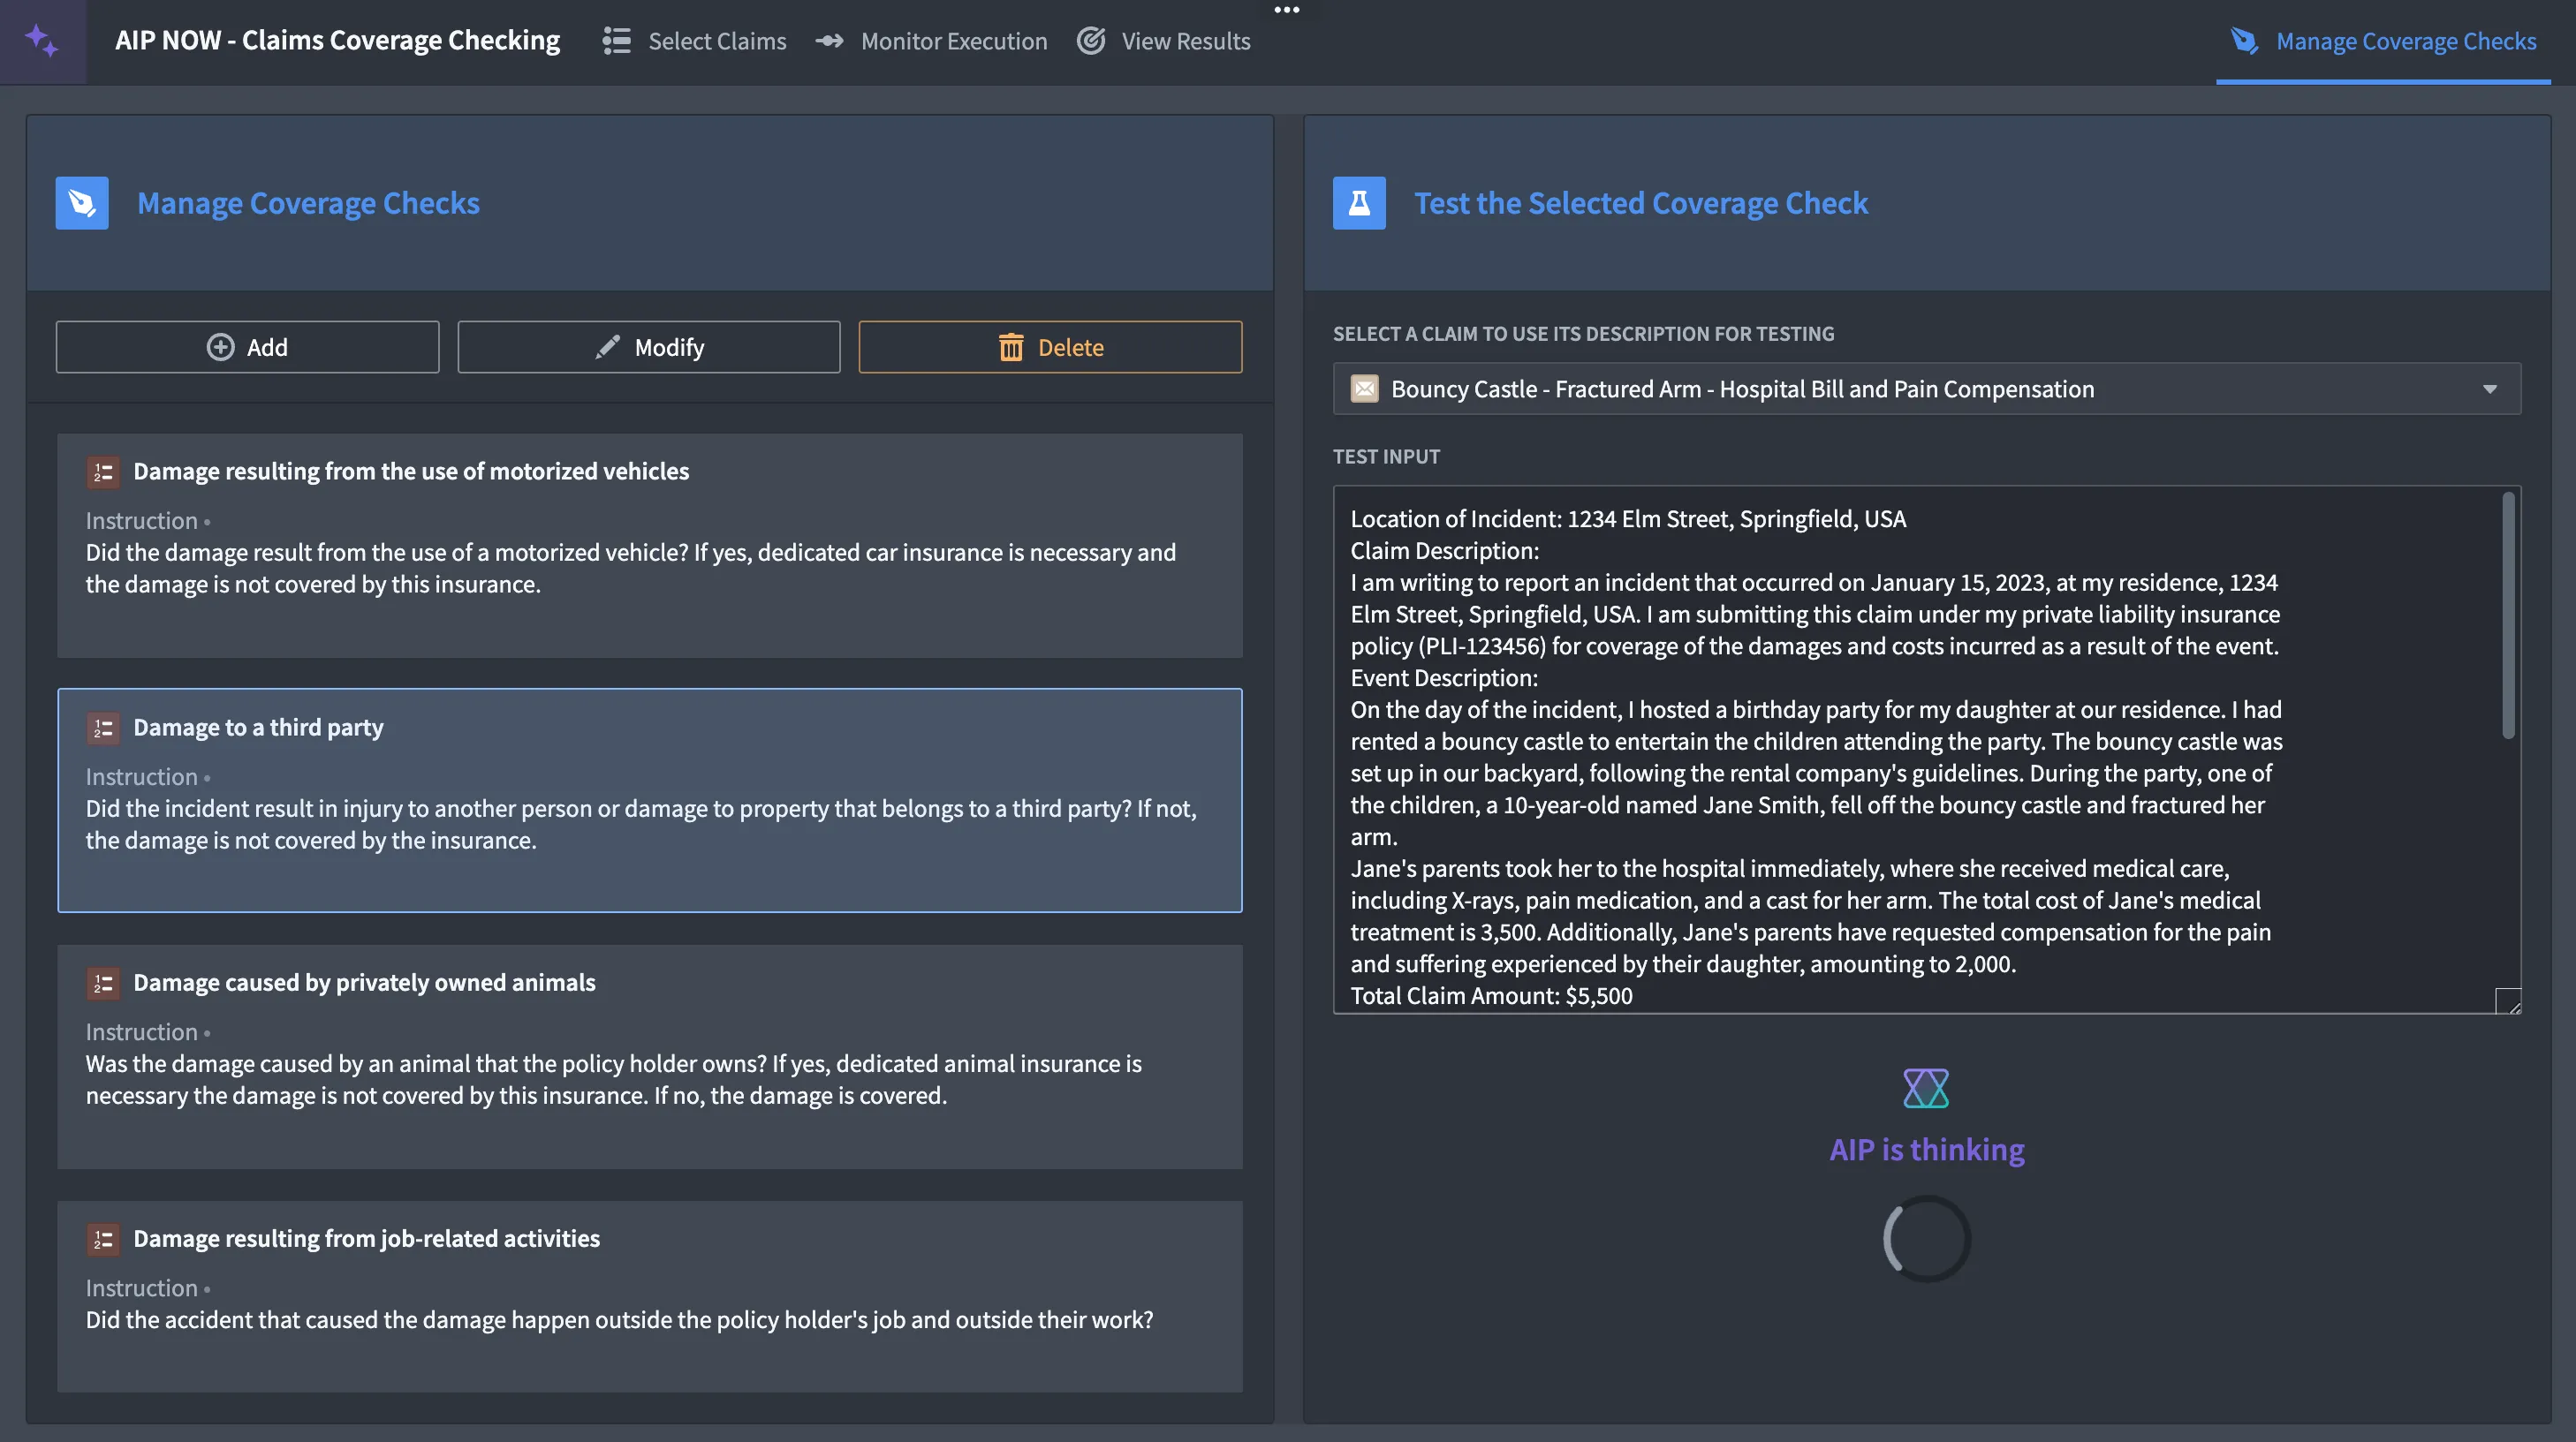Open the View Results step

click(1164, 41)
